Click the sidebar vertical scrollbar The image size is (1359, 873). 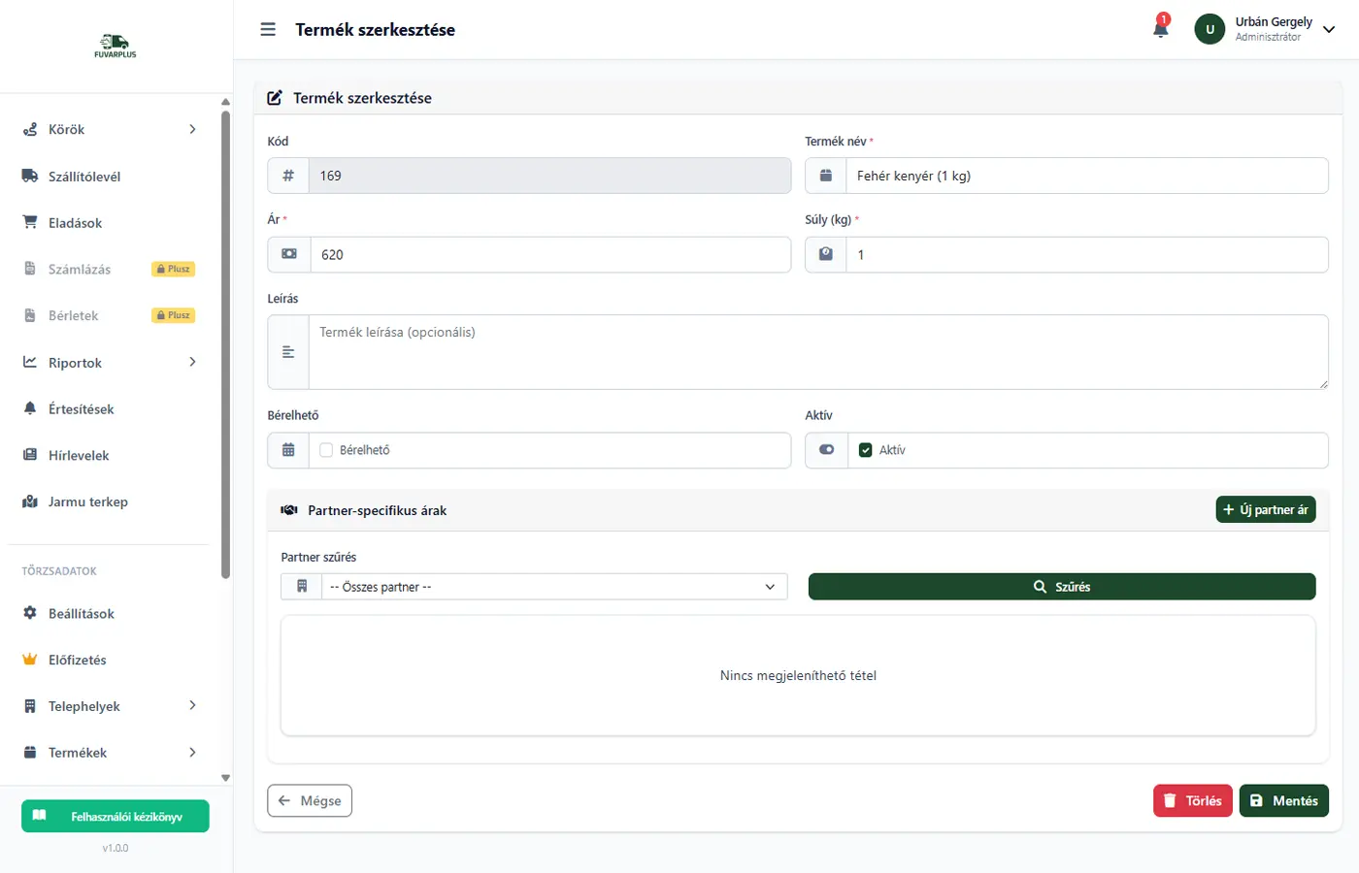coord(225,339)
